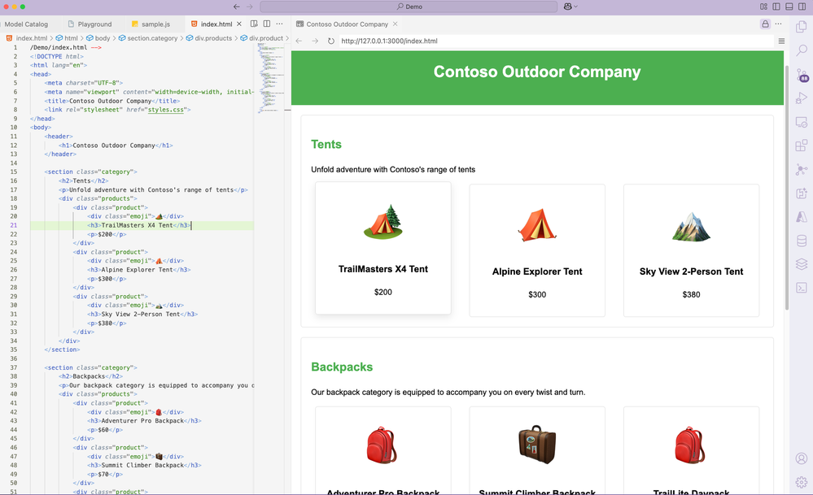Click the editor minimap

pos(271,78)
